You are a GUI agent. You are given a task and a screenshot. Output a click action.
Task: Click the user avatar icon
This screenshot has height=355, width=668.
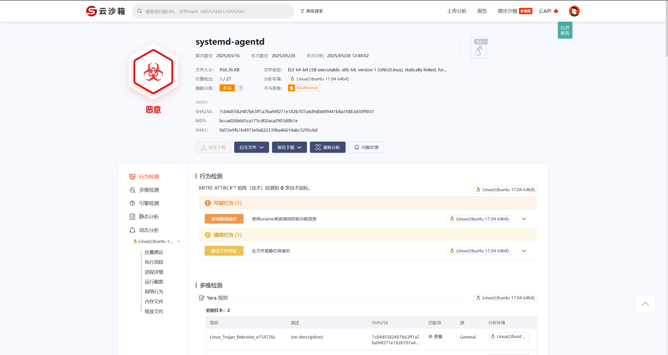574,11
